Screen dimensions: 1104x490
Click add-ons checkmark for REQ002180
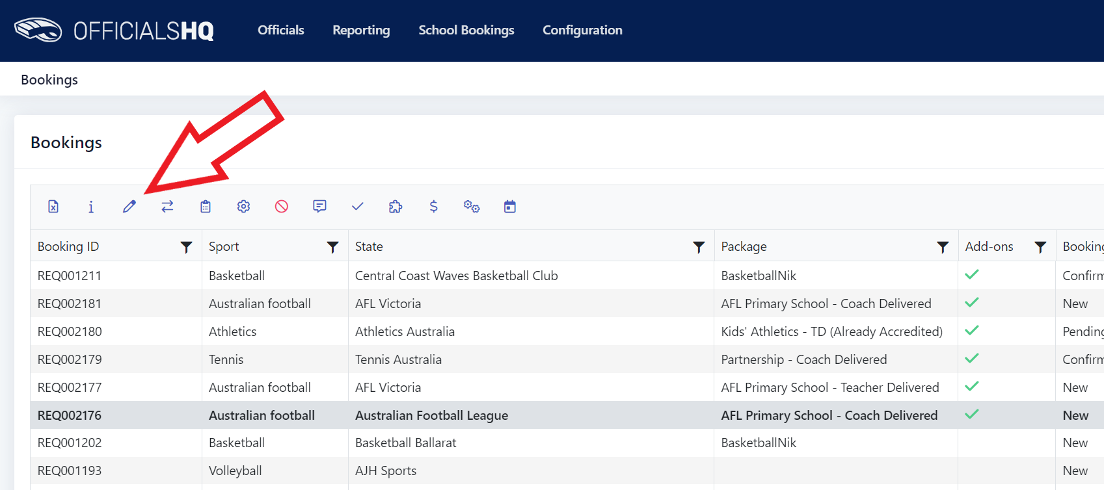[972, 330]
